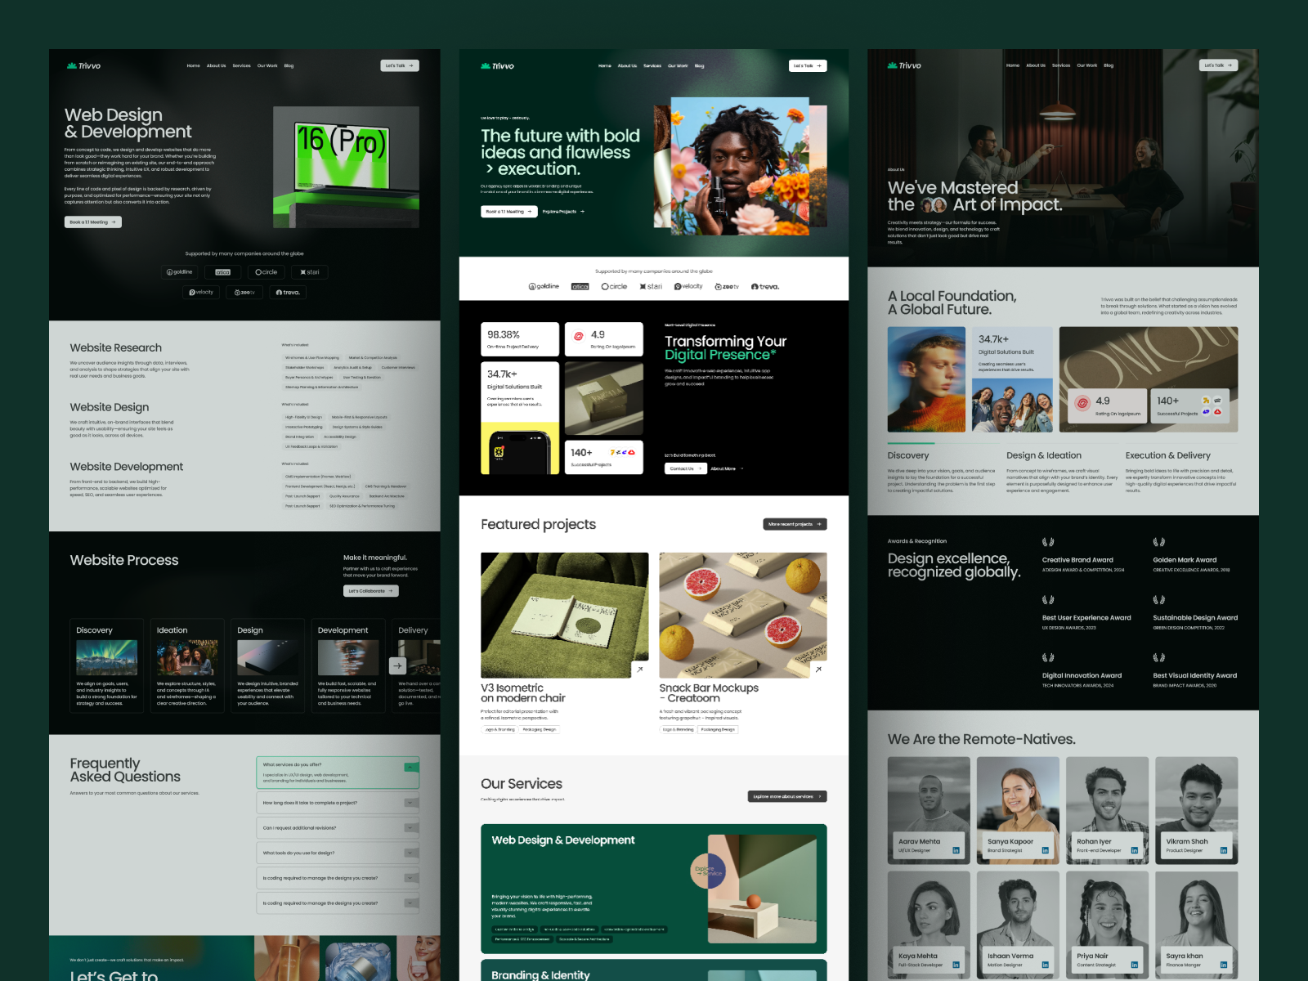This screenshot has width=1308, height=981.
Task: Click the stari partner logo
Action: (309, 271)
